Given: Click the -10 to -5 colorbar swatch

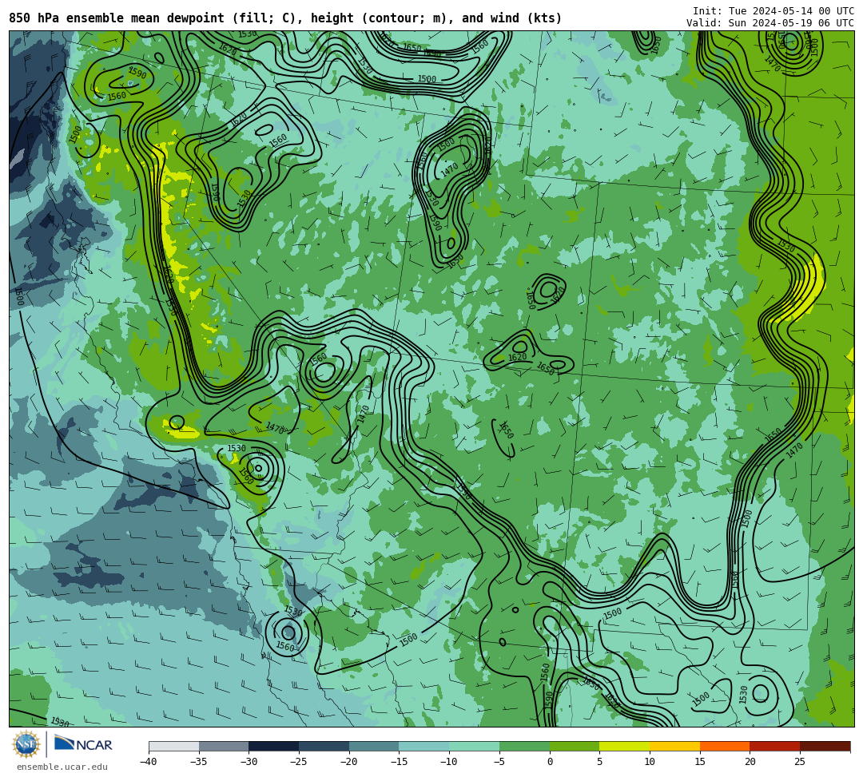Looking at the screenshot, I should pos(475,746).
